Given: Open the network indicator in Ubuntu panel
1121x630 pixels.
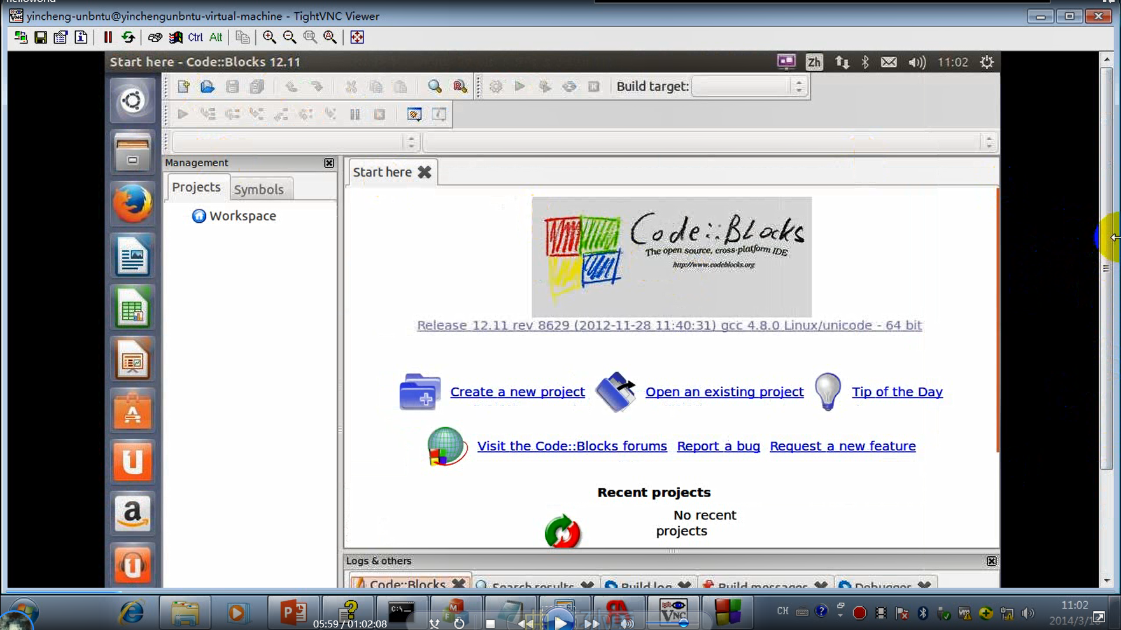Looking at the screenshot, I should coord(842,62).
